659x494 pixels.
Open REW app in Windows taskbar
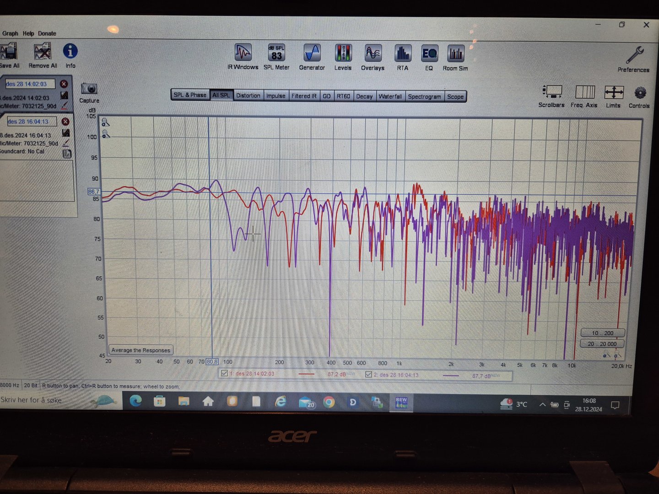click(x=401, y=403)
